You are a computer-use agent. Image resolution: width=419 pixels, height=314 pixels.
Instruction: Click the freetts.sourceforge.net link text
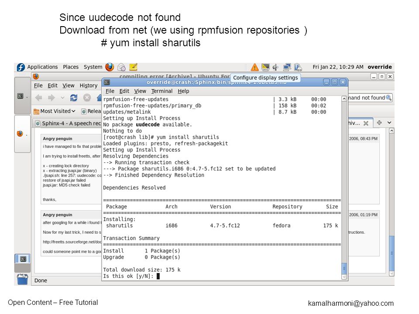point(72,242)
